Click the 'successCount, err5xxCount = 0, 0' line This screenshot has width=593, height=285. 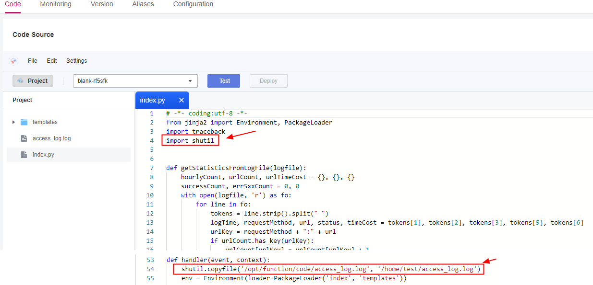point(240,186)
